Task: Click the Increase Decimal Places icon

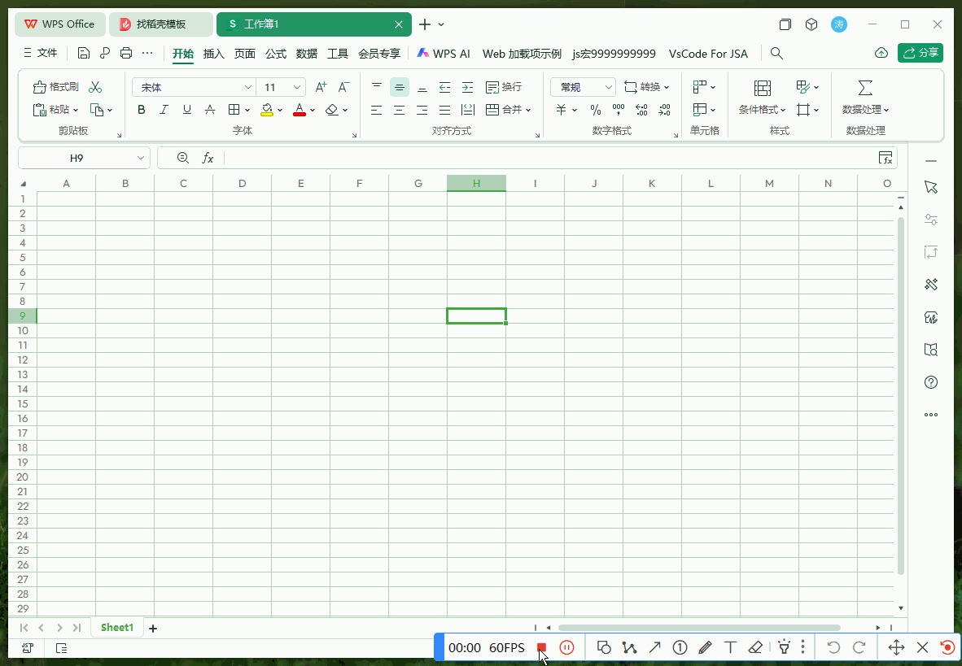Action: tap(642, 110)
